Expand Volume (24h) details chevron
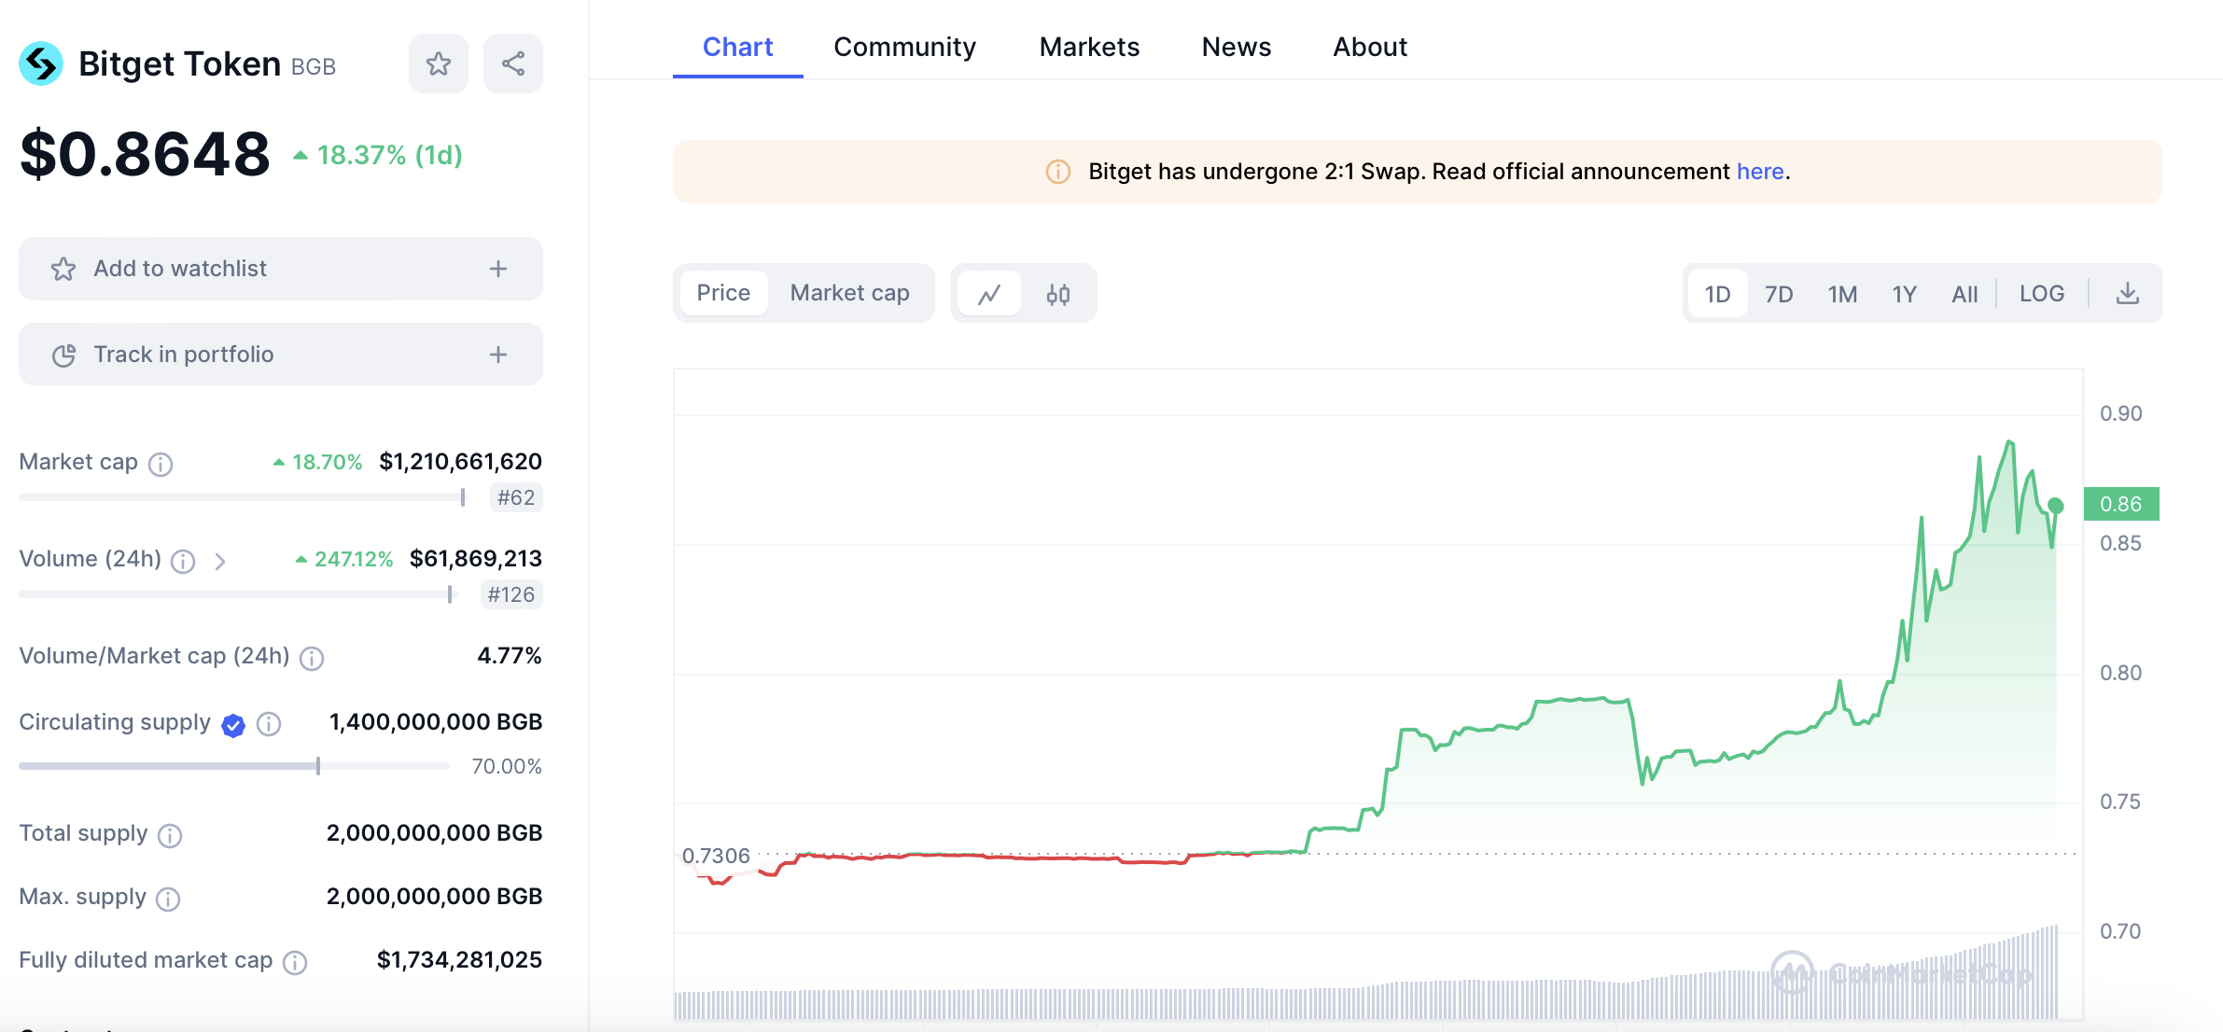2223x1032 pixels. point(220,561)
